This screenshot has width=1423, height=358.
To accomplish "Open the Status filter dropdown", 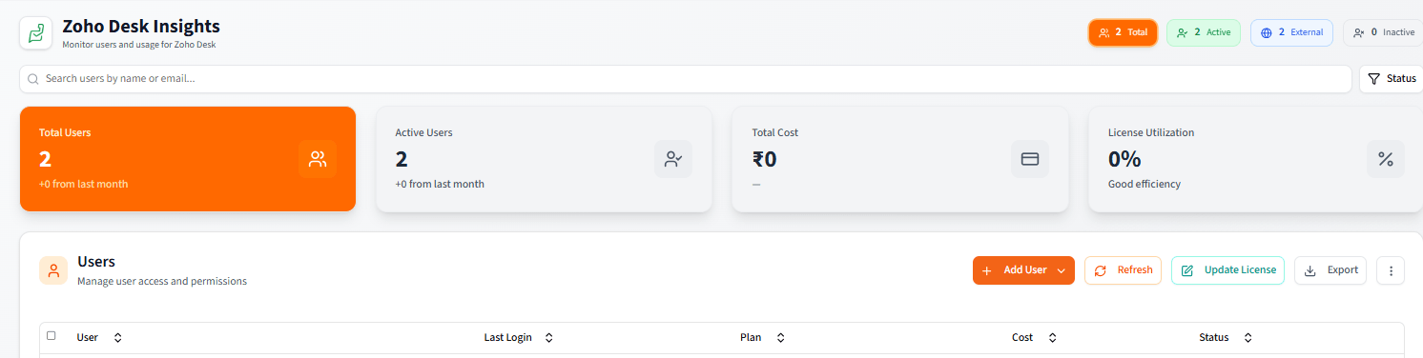I will coord(1391,79).
